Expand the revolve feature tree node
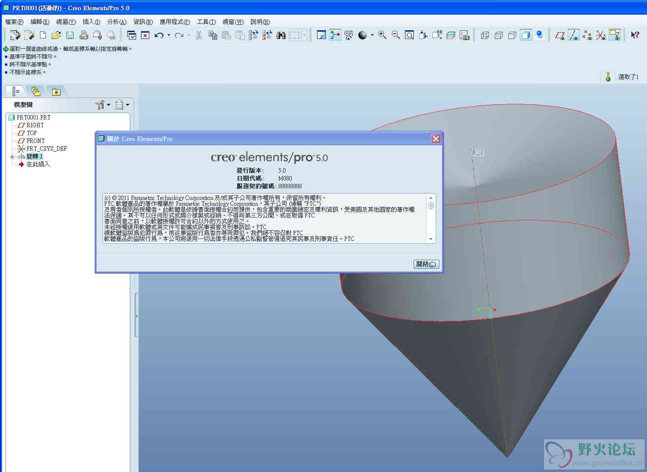647x472 pixels. tap(12, 157)
